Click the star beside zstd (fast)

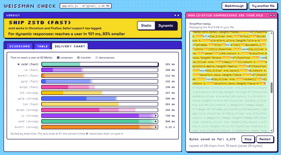18,64
